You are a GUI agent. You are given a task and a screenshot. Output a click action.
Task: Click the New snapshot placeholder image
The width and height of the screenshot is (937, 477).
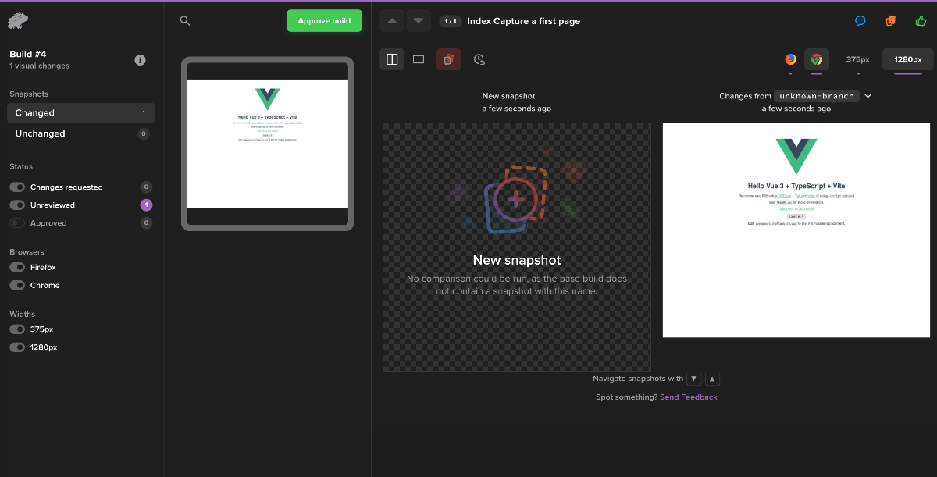pyautogui.click(x=517, y=247)
